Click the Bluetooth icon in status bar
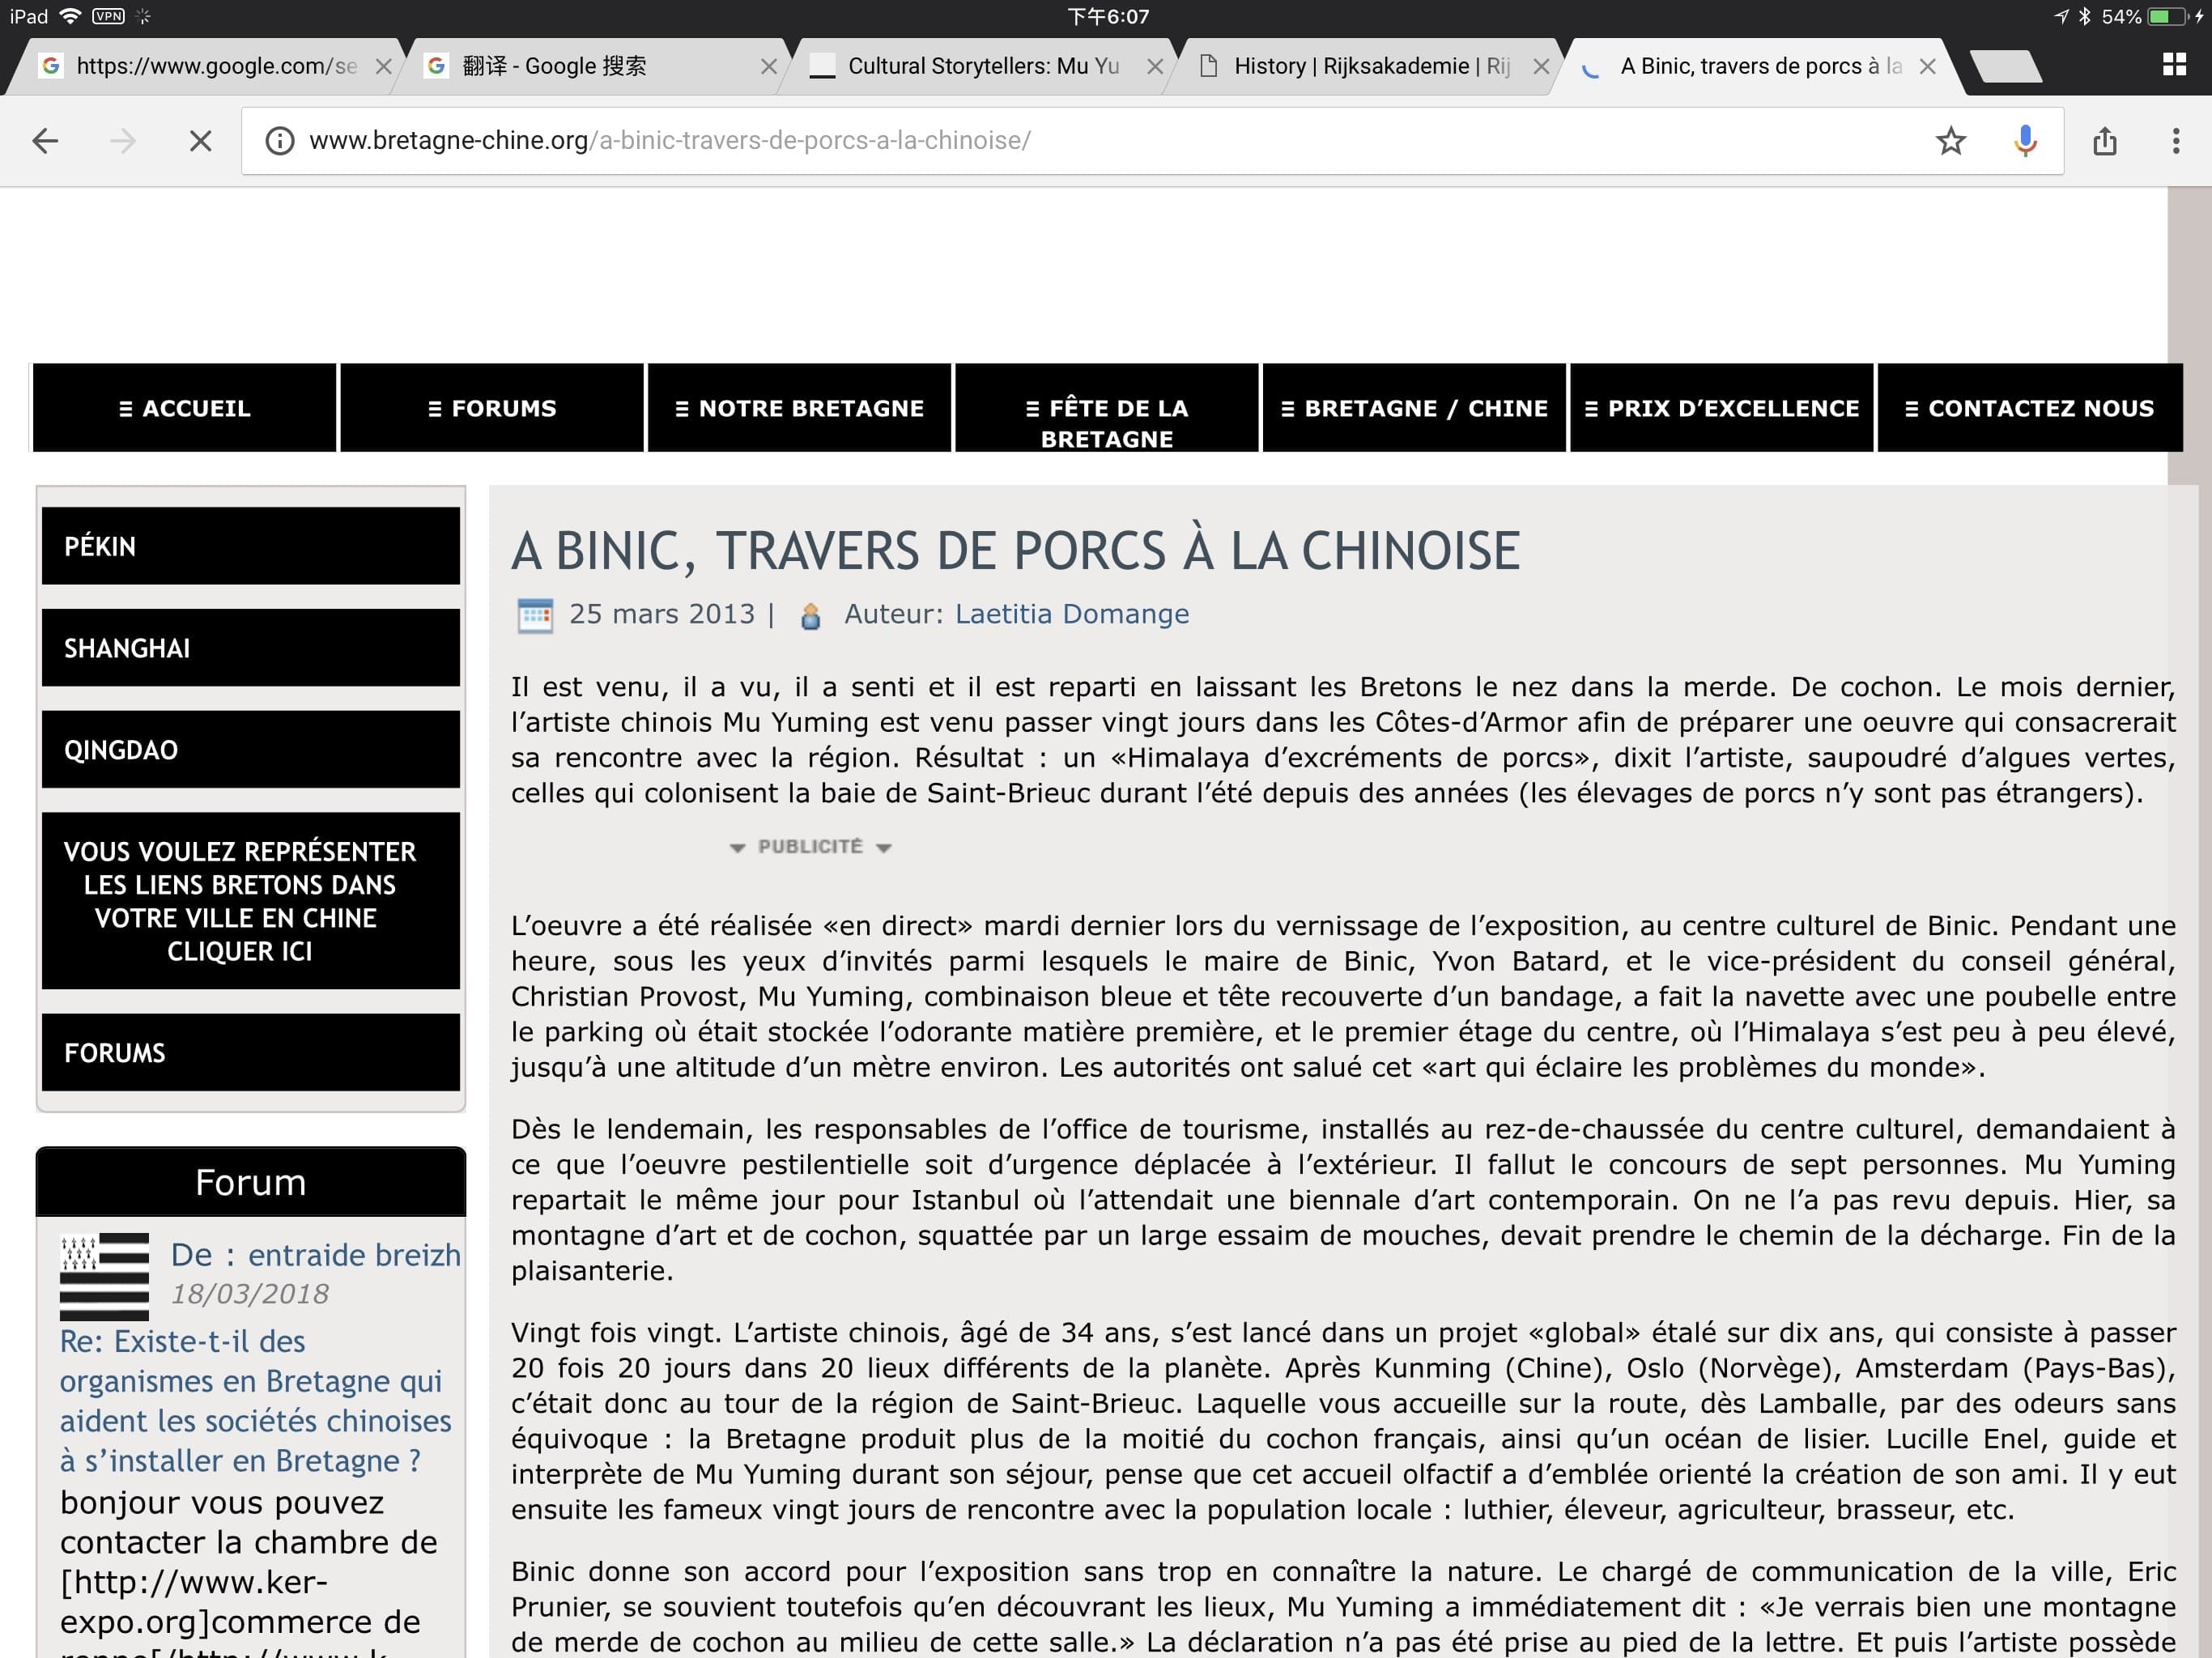The width and height of the screenshot is (2212, 1658). coord(2085,17)
